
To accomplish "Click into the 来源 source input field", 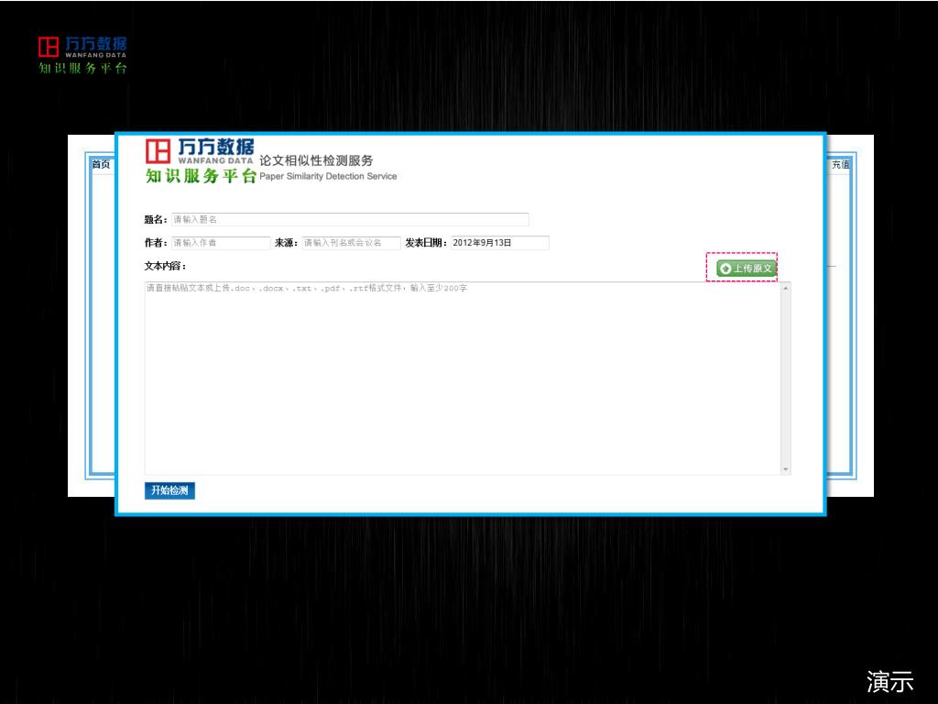I will [x=352, y=243].
